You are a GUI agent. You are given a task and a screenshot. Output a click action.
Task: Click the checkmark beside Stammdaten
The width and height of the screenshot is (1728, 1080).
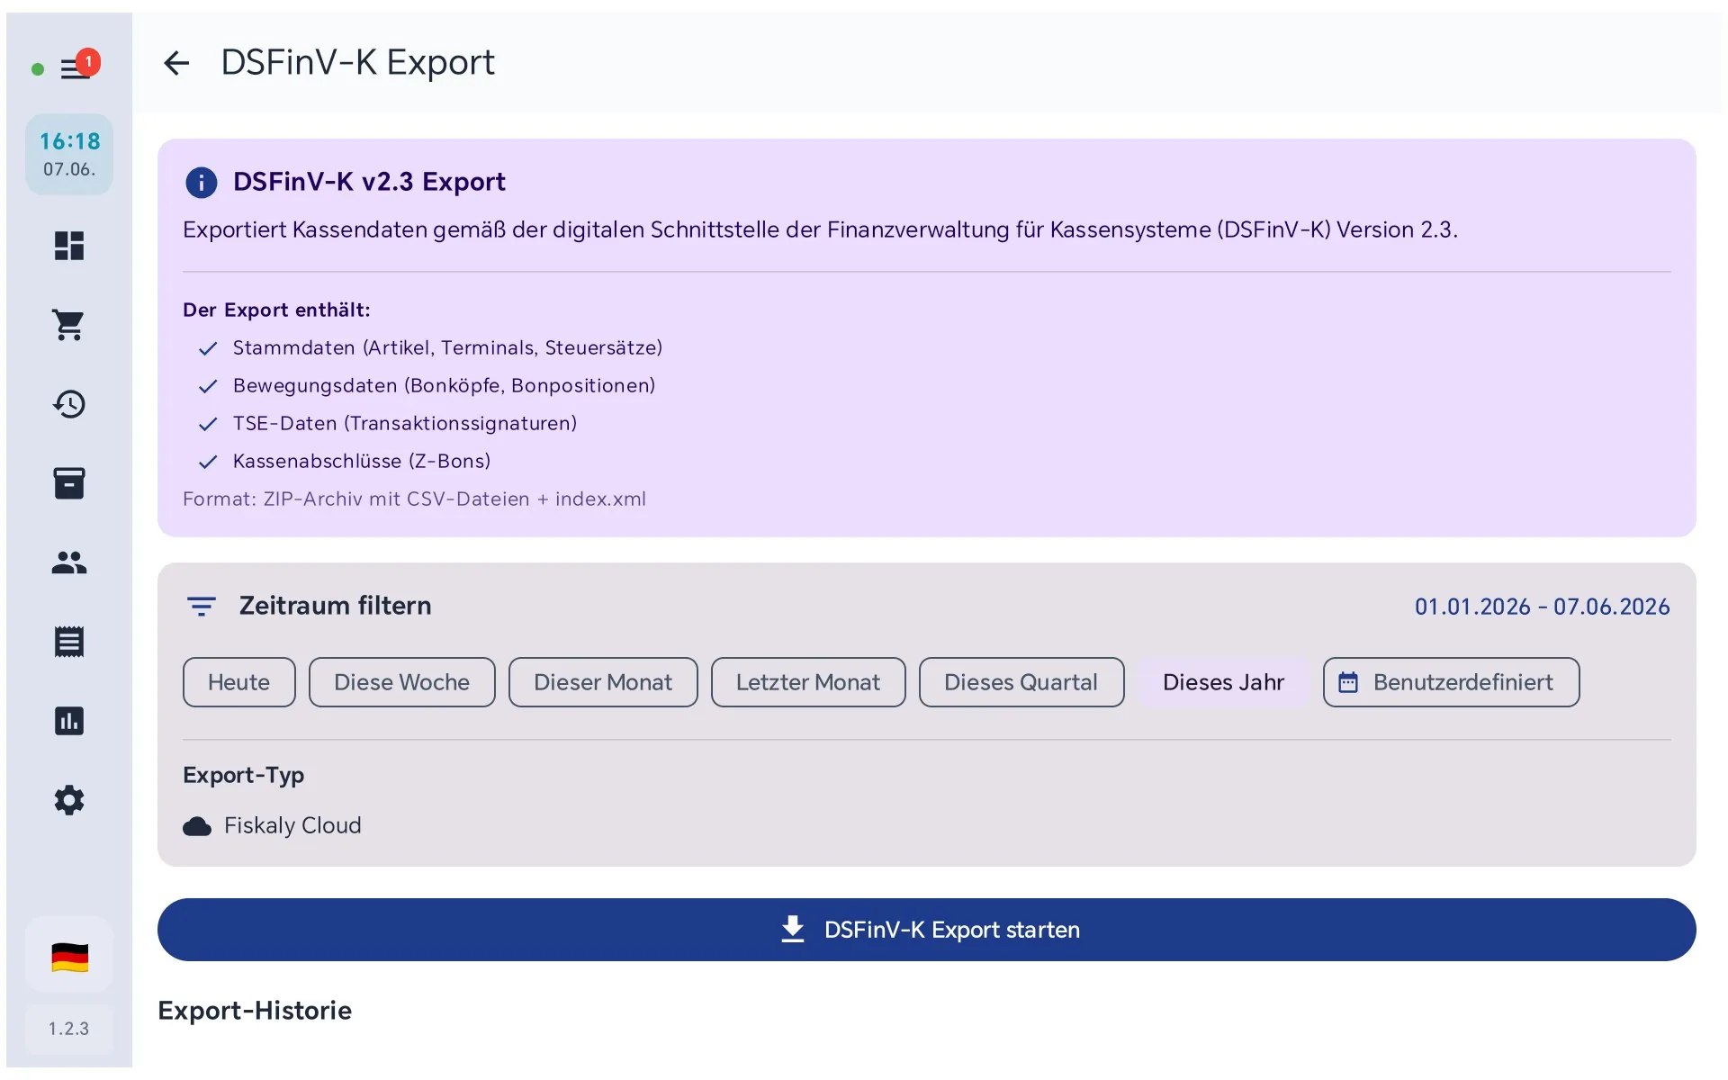pyautogui.click(x=208, y=348)
